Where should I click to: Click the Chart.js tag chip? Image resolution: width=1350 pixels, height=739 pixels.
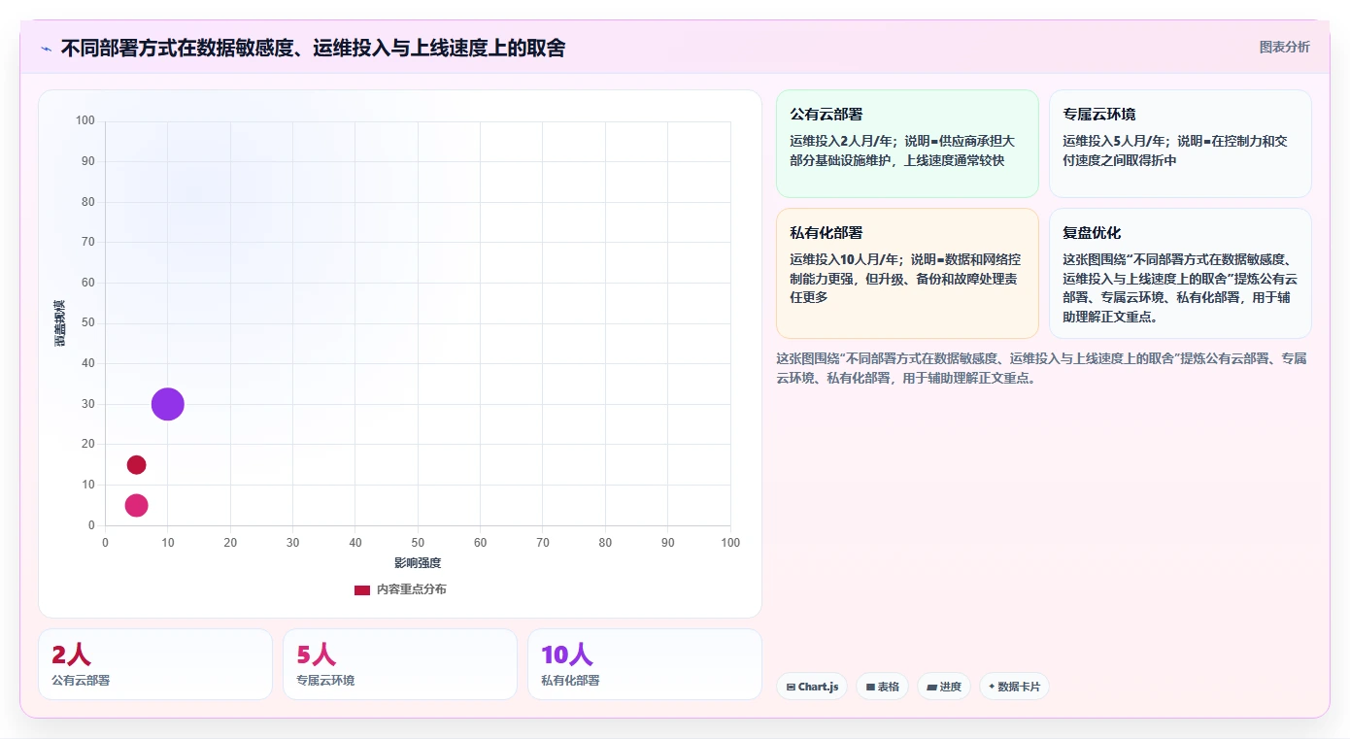812,687
